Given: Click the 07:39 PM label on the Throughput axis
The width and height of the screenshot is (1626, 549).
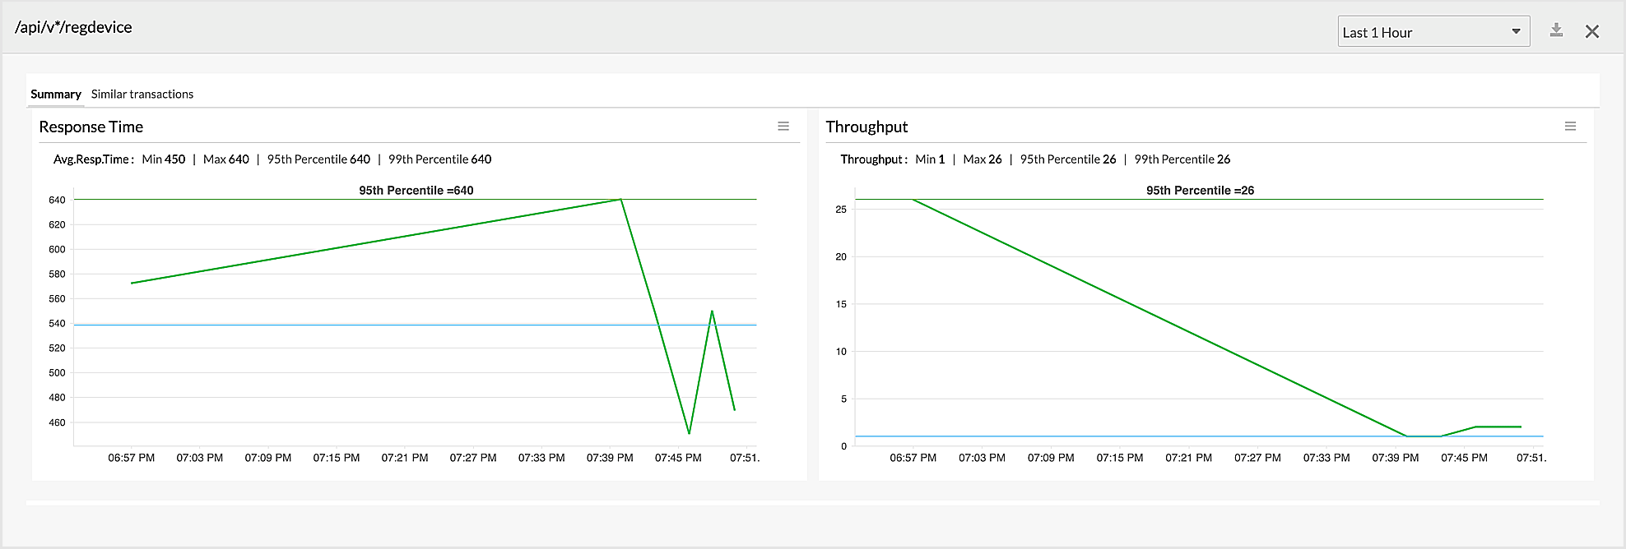Looking at the screenshot, I should [1395, 458].
